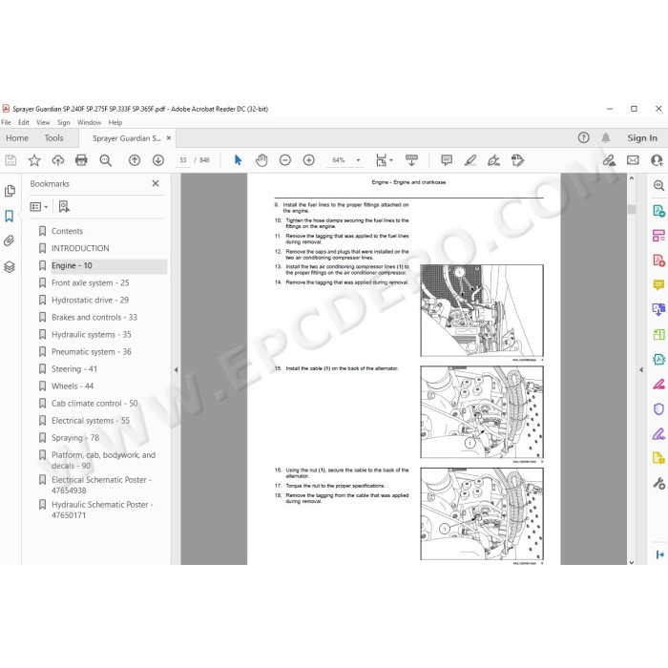Open Hydraulic Schematic Poster bookmark
Viewport: 668px width, 668px height.
pos(102,510)
